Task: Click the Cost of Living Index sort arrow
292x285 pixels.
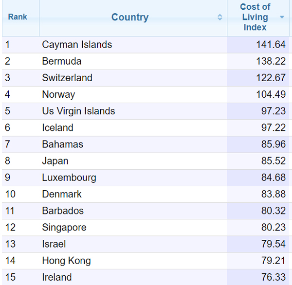Action: 282,18
